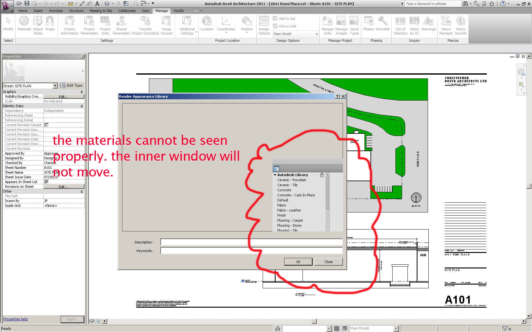Click Edit for Revisions on Sheet
532x332 pixels.
click(x=64, y=187)
